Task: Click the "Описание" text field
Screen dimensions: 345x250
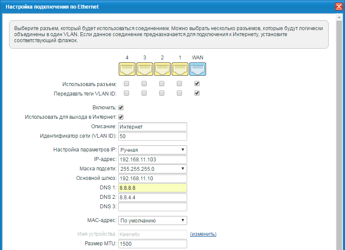Action: 152,127
